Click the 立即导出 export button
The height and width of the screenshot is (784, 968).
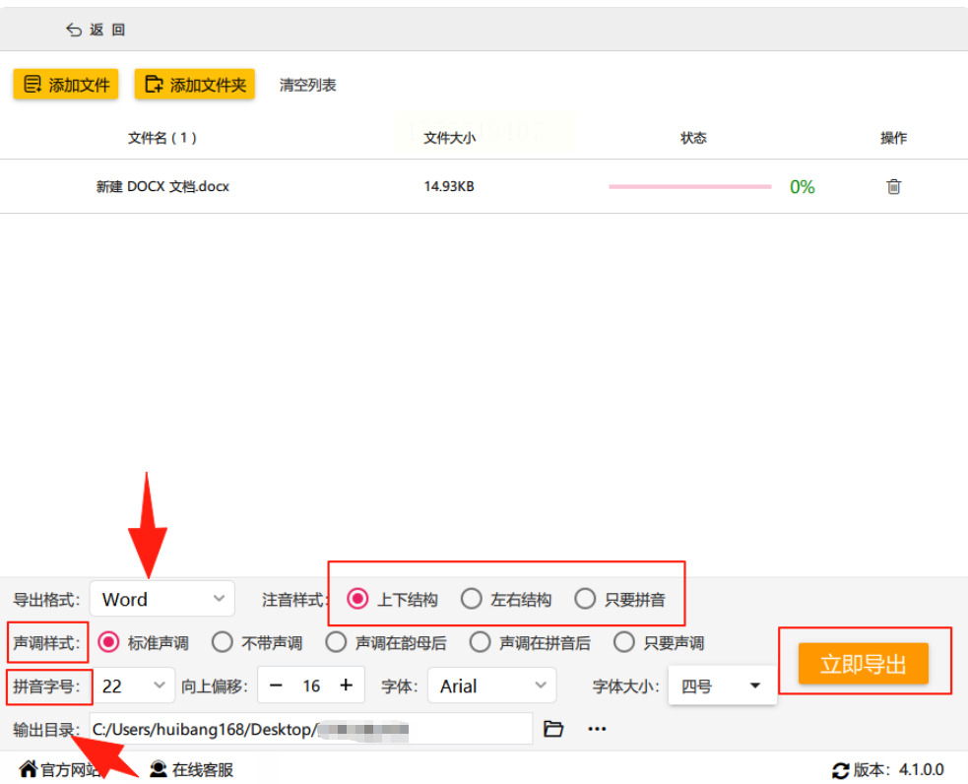863,664
